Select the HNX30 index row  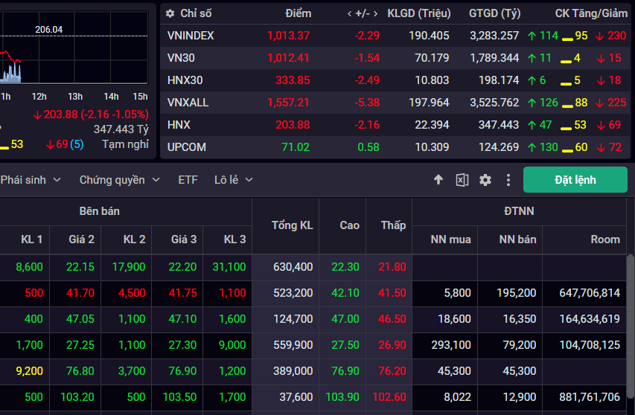[395, 80]
